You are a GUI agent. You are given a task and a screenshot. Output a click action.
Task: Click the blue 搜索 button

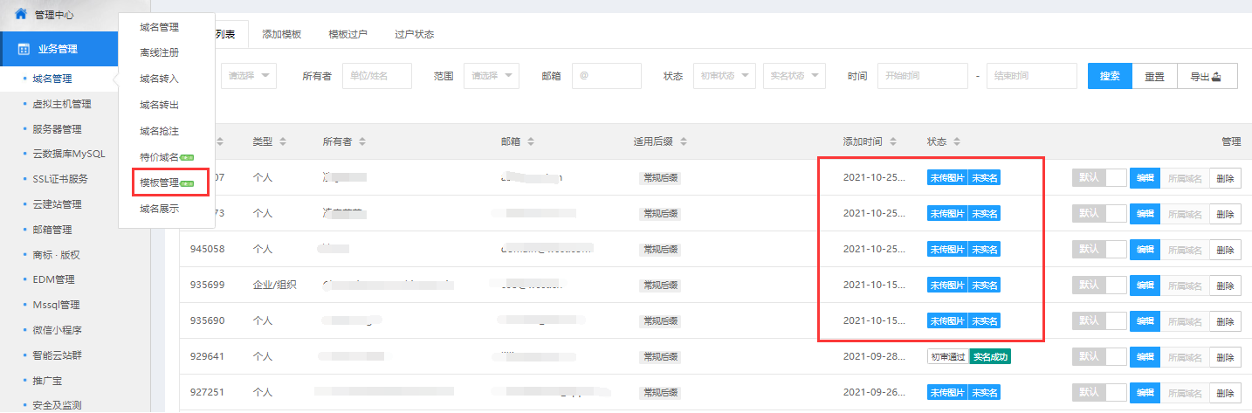click(x=1110, y=76)
